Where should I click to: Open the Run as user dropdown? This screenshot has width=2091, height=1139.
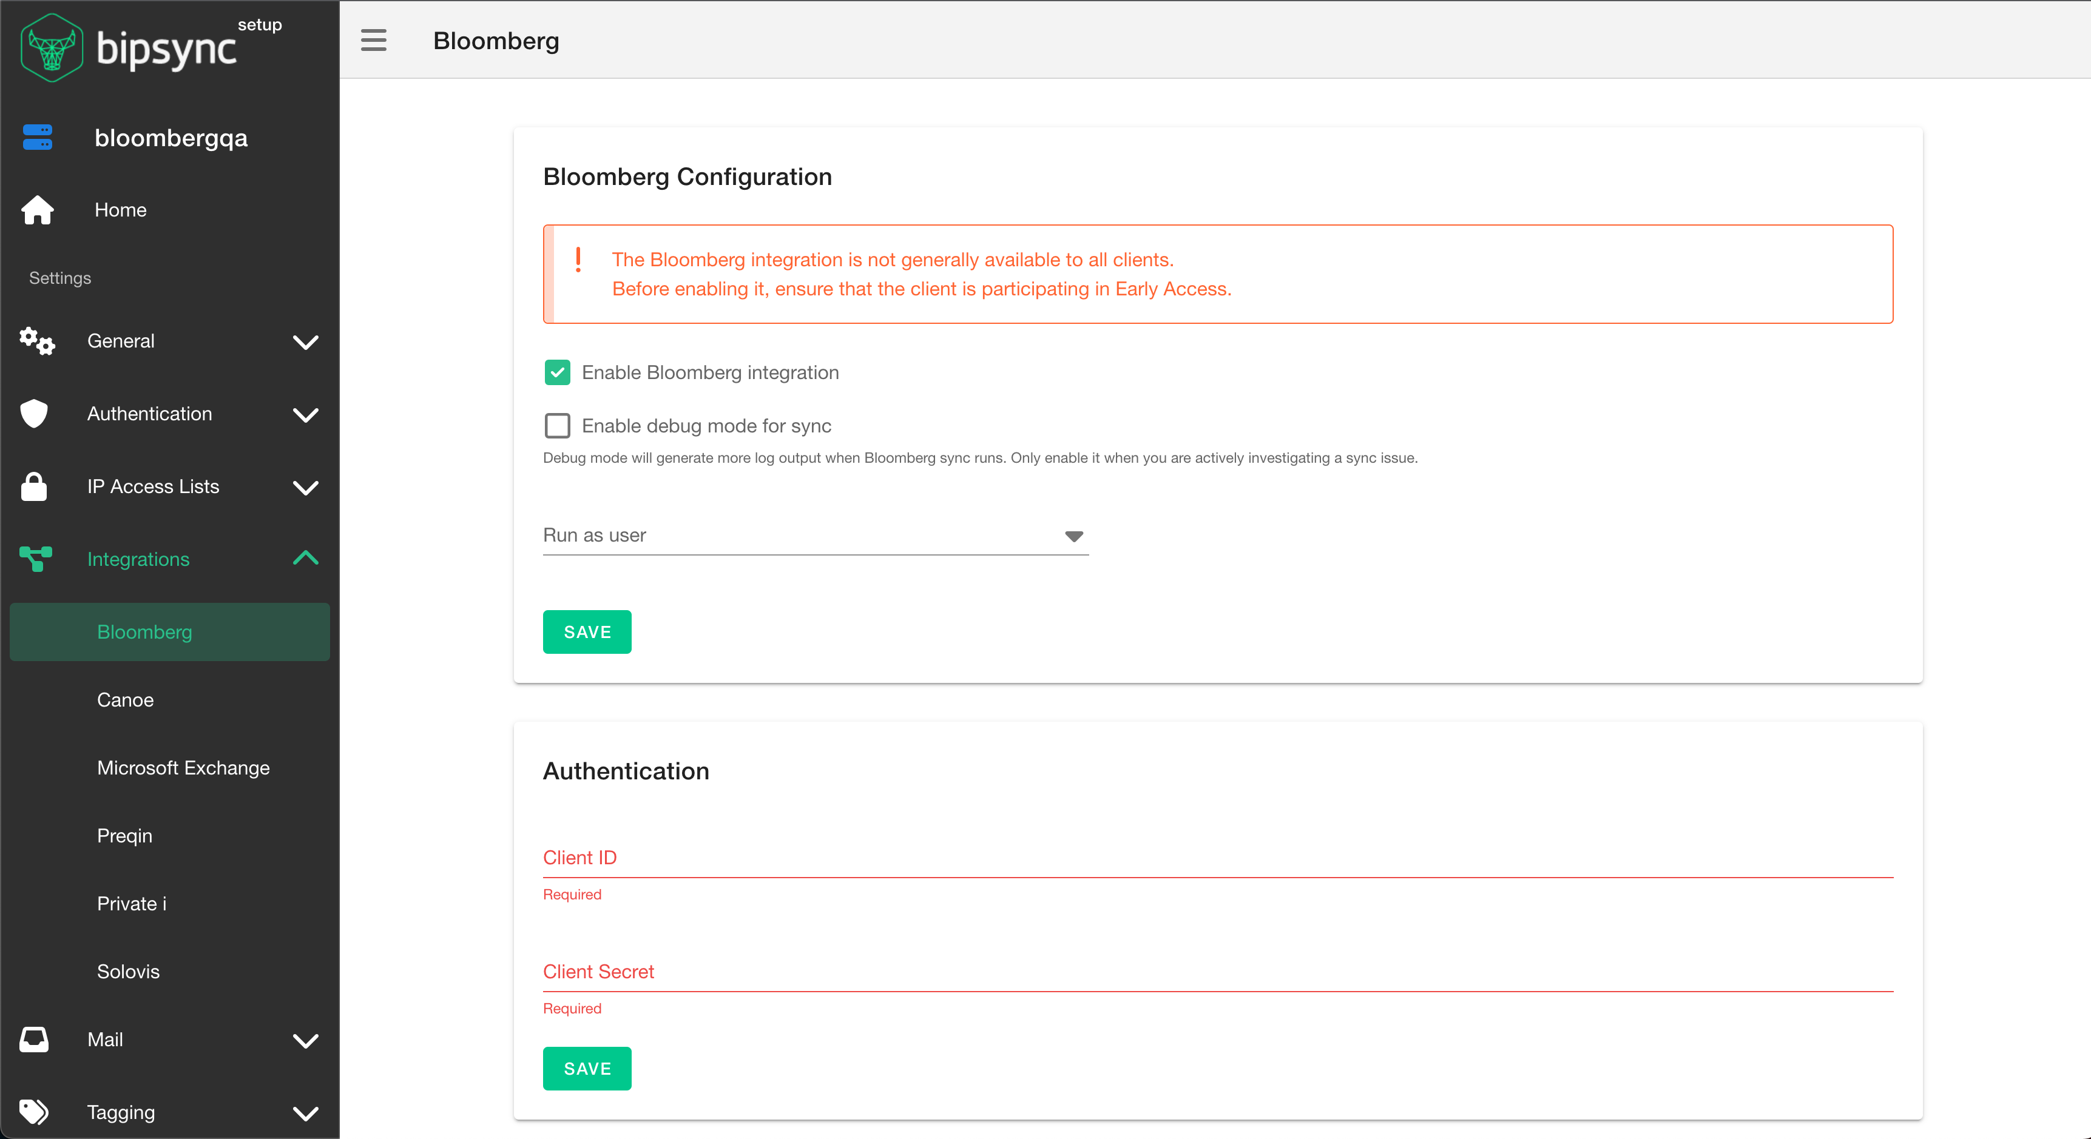[815, 536]
